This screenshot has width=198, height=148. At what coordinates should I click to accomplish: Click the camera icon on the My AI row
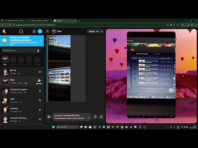pos(40,72)
